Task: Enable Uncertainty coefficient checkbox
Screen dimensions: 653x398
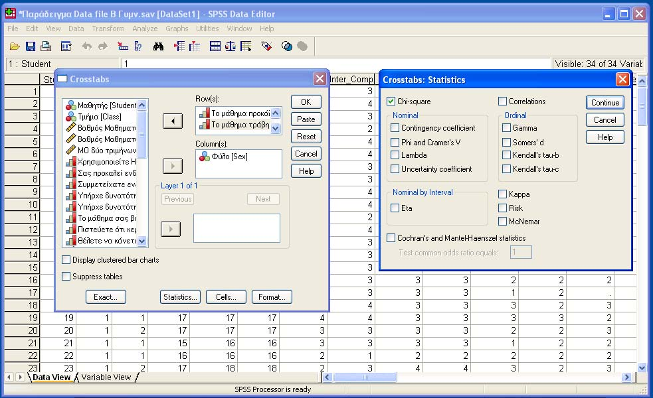Action: pos(395,169)
